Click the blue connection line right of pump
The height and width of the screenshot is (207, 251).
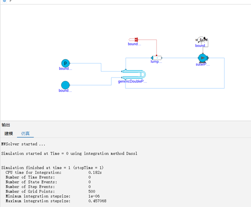click(224, 73)
